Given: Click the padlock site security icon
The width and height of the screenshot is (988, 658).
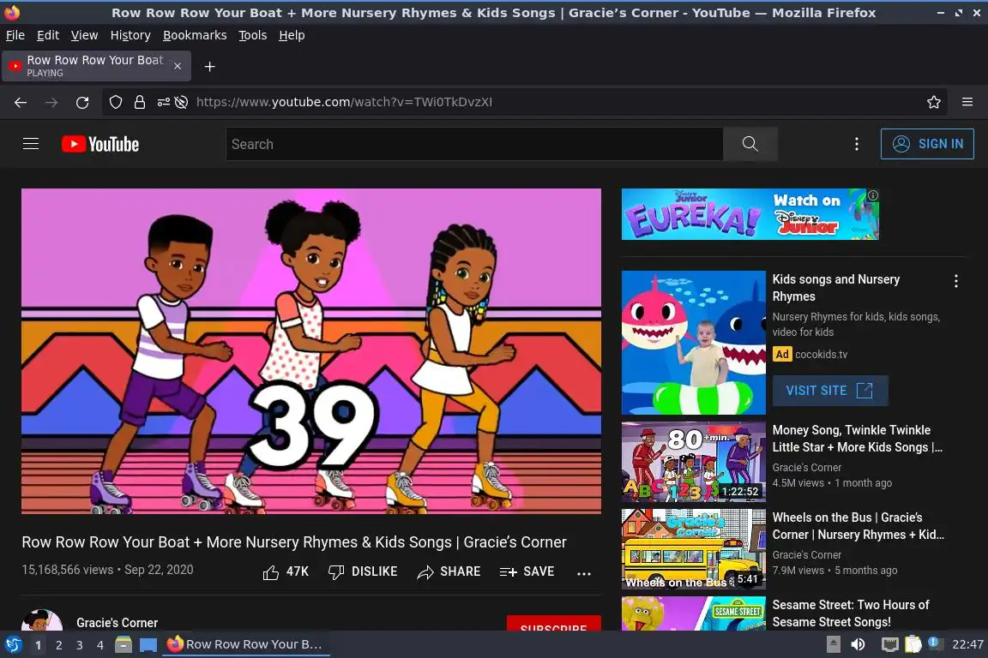Looking at the screenshot, I should point(139,102).
